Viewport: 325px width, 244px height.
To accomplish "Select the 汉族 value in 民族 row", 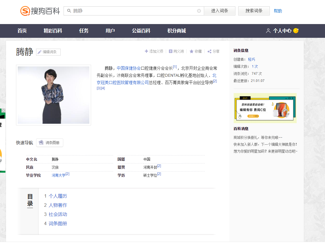I will click(x=55, y=167).
